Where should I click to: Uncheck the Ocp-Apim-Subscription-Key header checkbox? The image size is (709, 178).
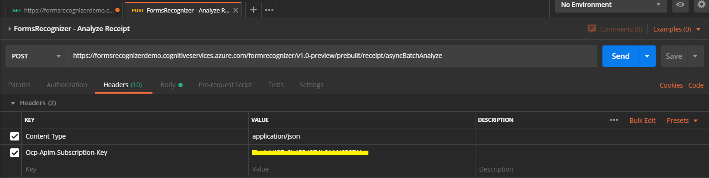tap(15, 153)
